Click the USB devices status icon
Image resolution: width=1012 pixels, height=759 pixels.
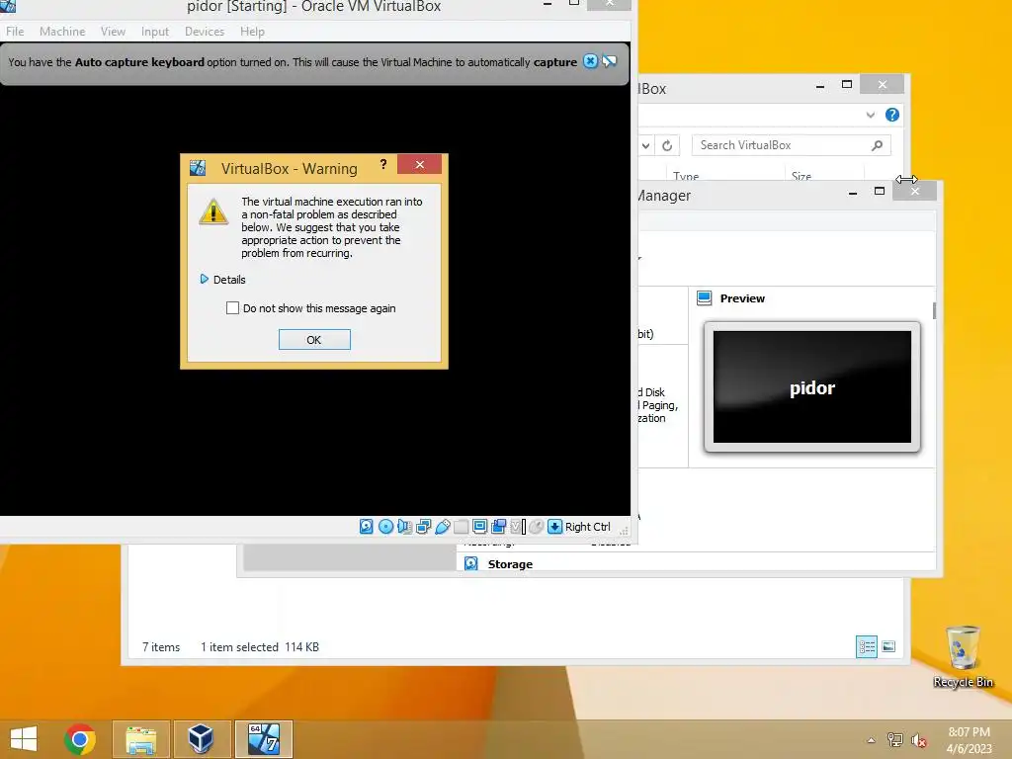442,527
